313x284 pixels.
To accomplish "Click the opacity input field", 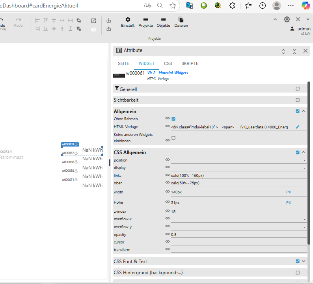I will (x=237, y=235).
